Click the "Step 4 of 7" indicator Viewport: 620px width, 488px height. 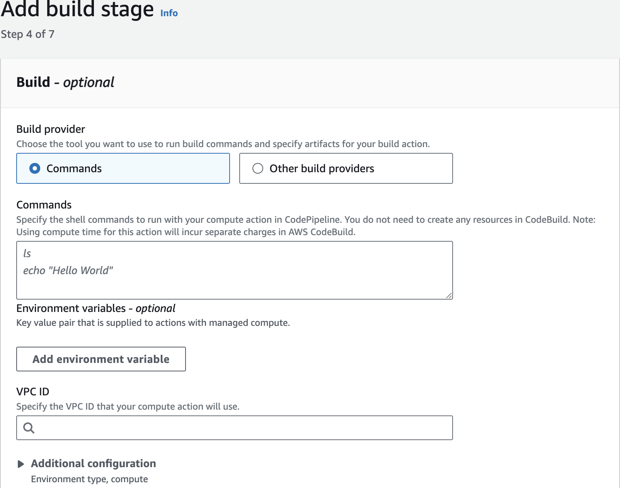(x=27, y=34)
